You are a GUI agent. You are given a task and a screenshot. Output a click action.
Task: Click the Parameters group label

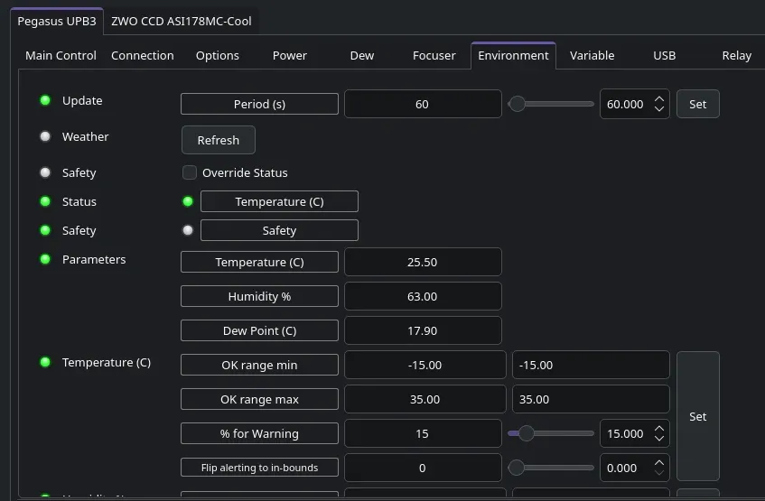coord(94,259)
